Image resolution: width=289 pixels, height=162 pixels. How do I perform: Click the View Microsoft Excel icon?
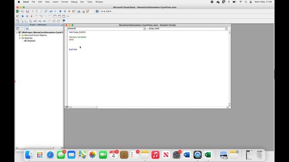[18, 11]
